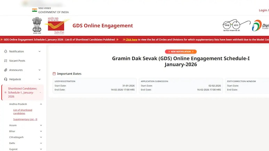Viewport: 269px width, 151px height.
Task: Click the Helpdesk headset icon
Action: (6, 79)
